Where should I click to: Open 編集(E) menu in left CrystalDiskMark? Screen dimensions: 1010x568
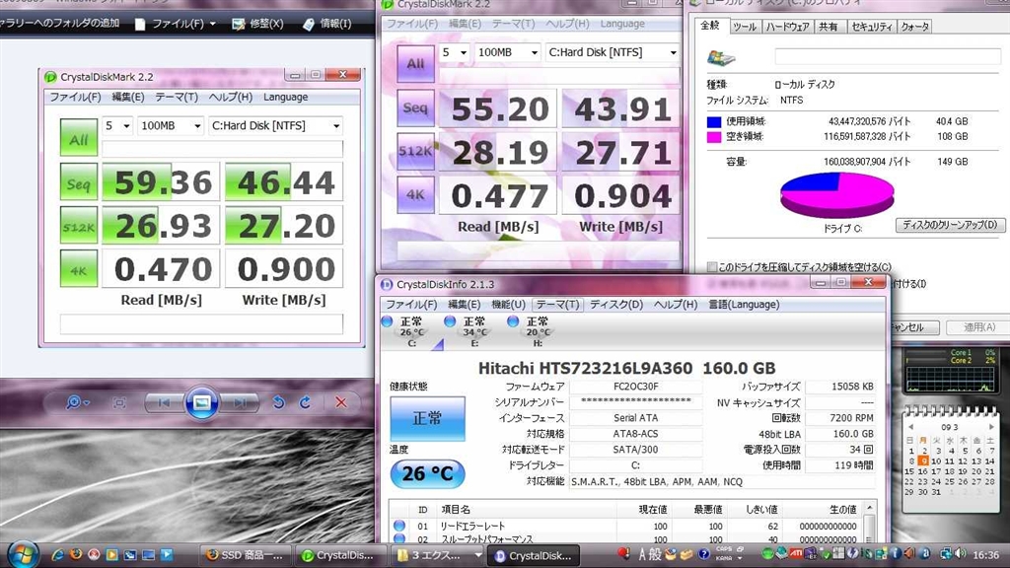click(x=127, y=98)
